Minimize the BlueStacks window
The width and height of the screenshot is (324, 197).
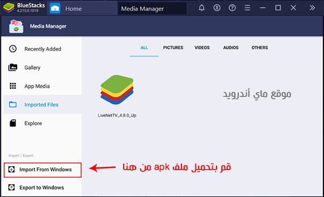262,8
